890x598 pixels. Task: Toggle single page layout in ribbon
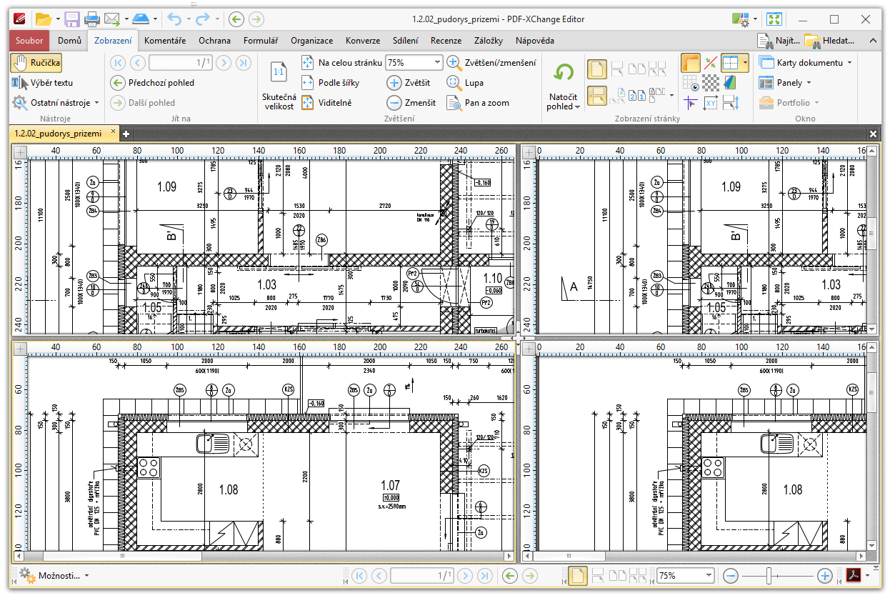597,69
